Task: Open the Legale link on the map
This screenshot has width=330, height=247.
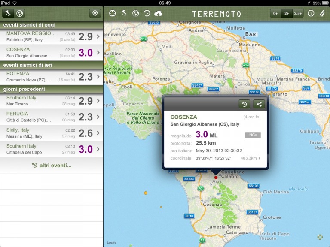Action: pyautogui.click(x=112, y=242)
